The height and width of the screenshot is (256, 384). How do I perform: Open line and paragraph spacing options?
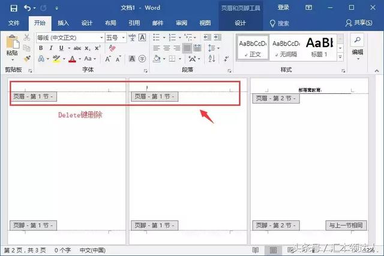[x=214, y=48]
